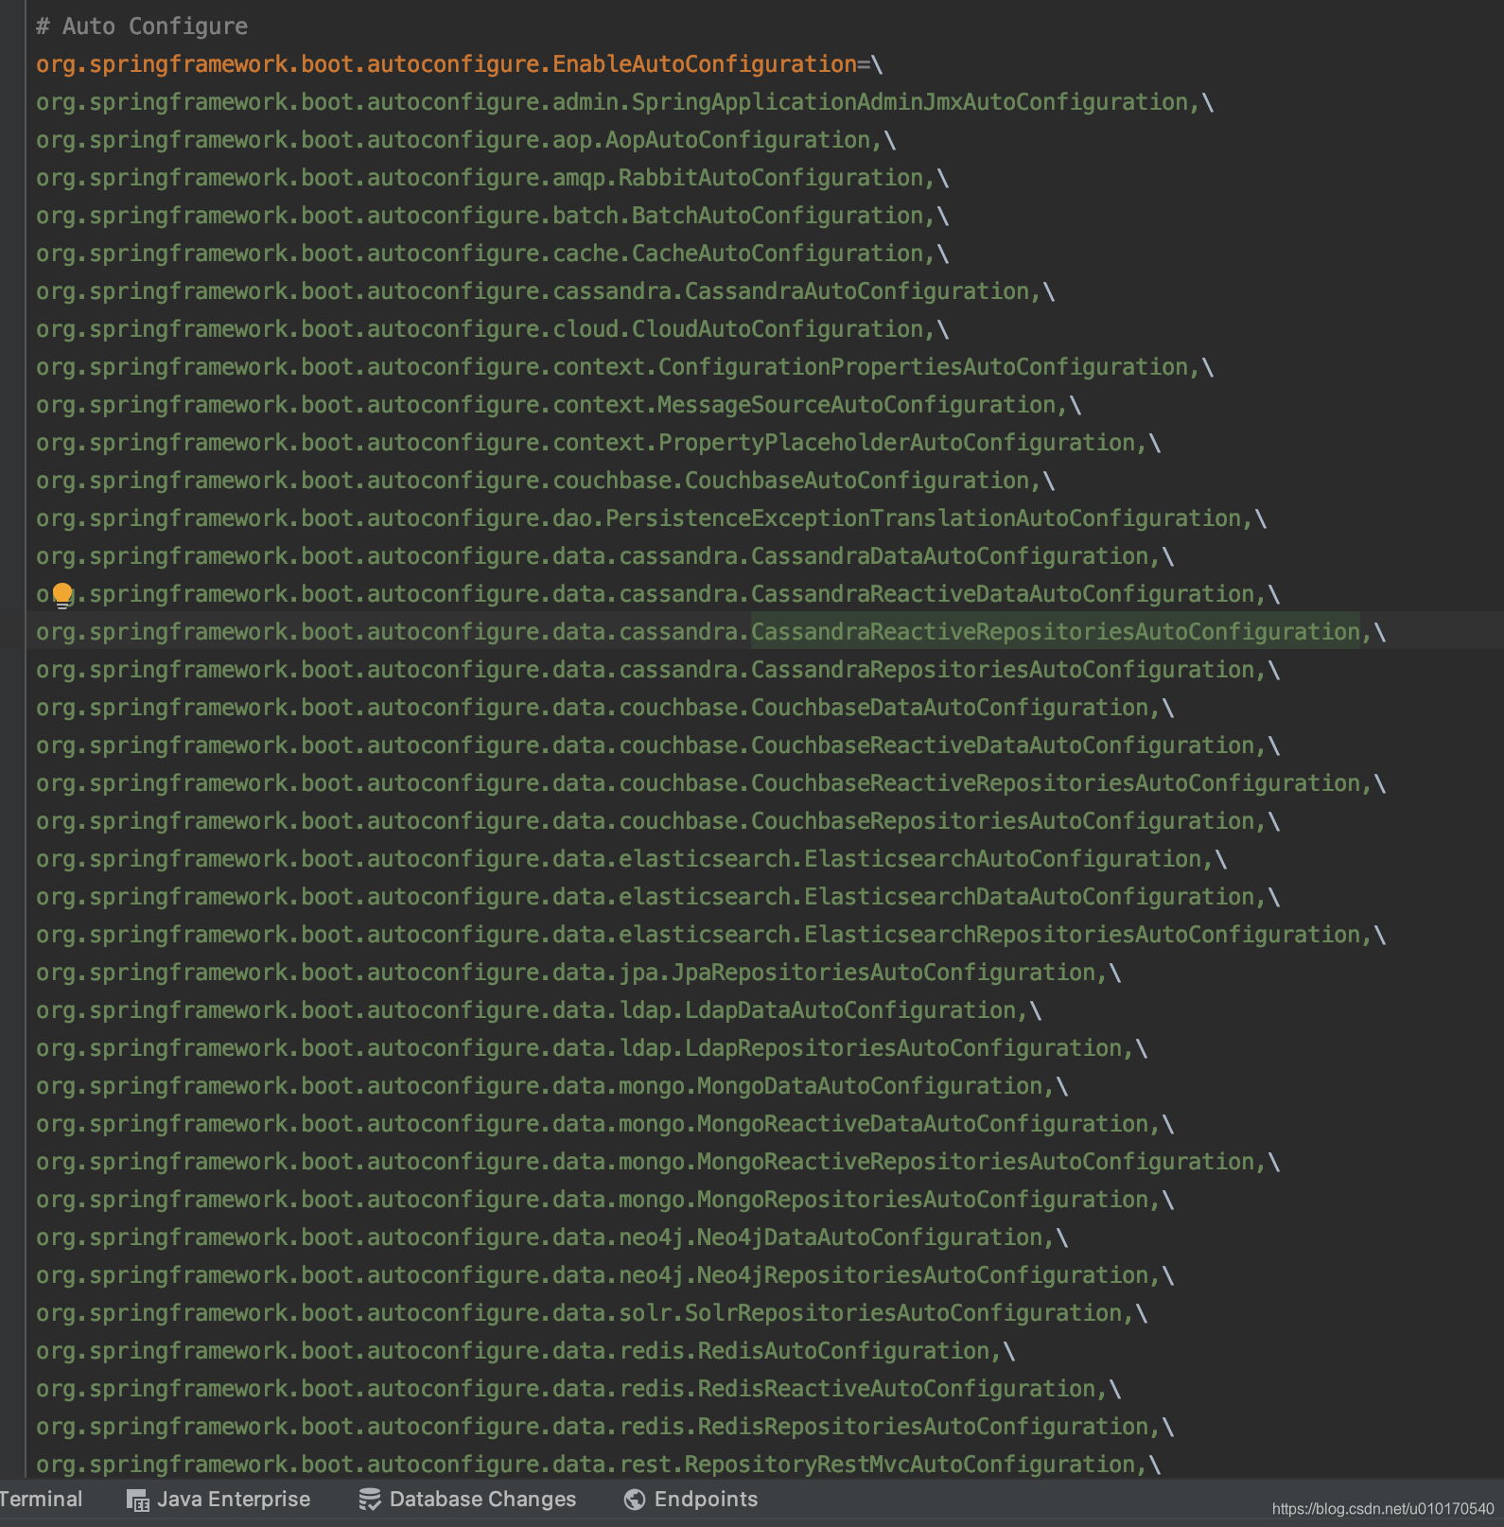The width and height of the screenshot is (1504, 1527).
Task: Open the Terminal tool window
Action: coord(41,1500)
